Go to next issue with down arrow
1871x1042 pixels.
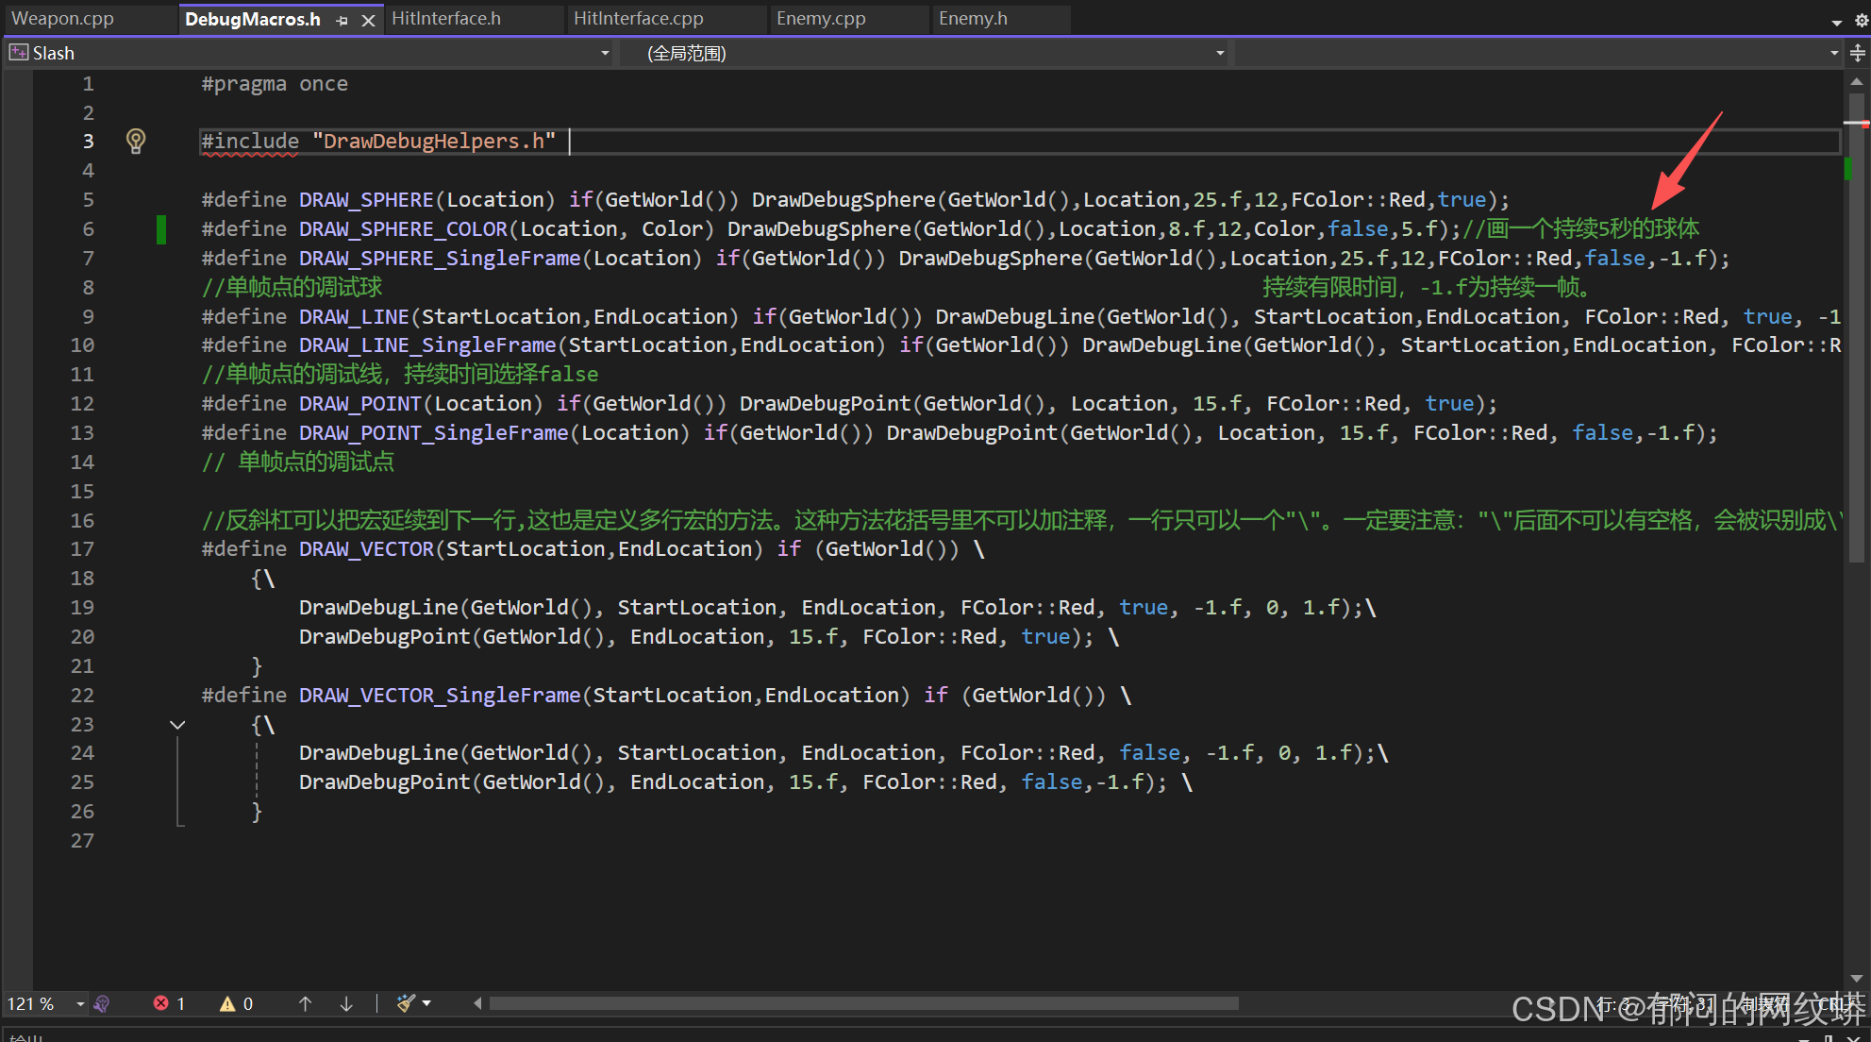346,1003
